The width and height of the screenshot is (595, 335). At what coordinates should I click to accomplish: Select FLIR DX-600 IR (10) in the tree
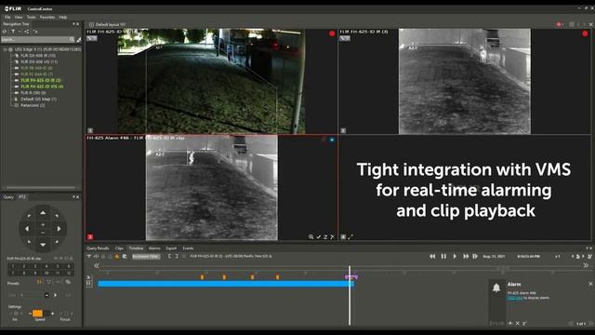click(38, 56)
